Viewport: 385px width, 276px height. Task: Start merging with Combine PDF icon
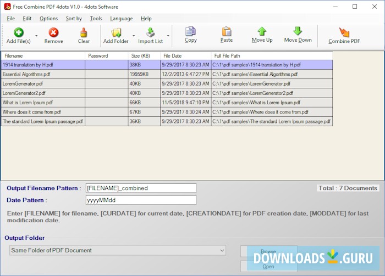coord(344,32)
